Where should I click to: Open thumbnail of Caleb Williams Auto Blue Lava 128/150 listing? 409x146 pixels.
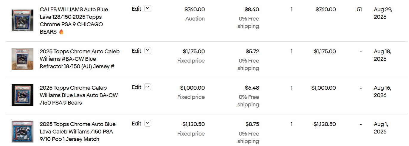[x=22, y=21]
